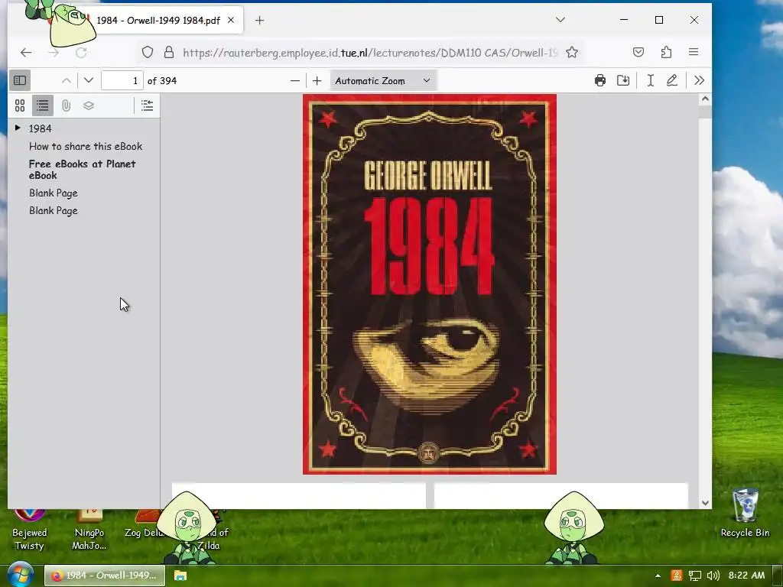Open the list all tabs dropdown
Screen dimensions: 783x587
pos(560,20)
